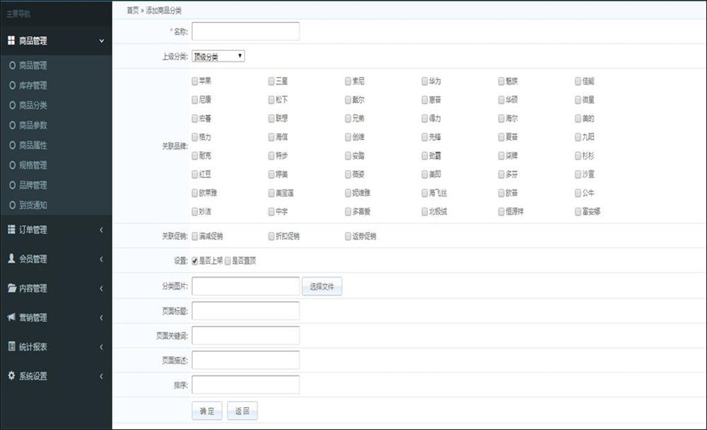707x430 pixels.
Task: Expand the 系统设置 section arrow
Action: tap(101, 377)
